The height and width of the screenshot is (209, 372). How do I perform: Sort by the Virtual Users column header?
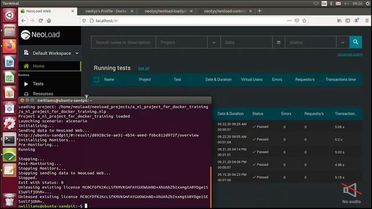click(x=252, y=80)
